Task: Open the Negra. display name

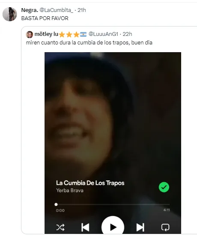Action: tap(30, 10)
